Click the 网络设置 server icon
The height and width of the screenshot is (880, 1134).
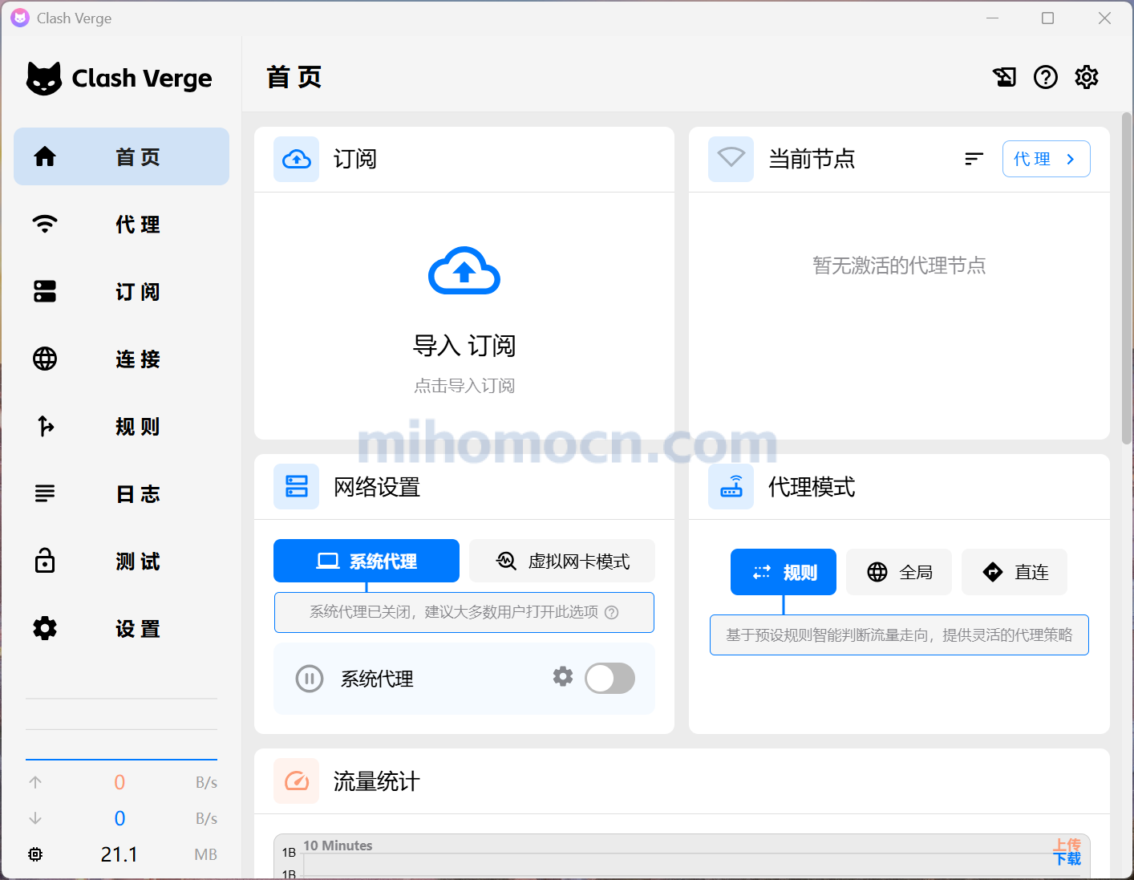point(297,487)
